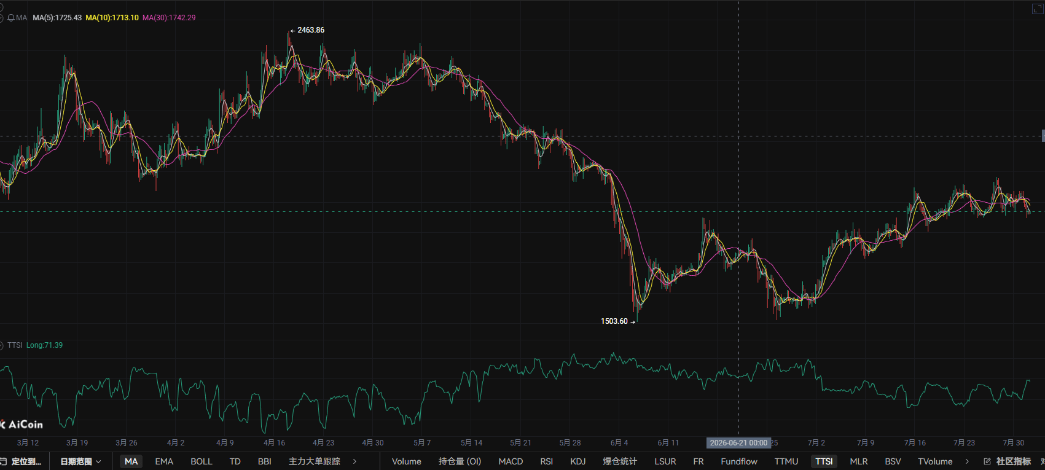The height and width of the screenshot is (470, 1045).
Task: Click the TTSI pane label
Action: 15,345
